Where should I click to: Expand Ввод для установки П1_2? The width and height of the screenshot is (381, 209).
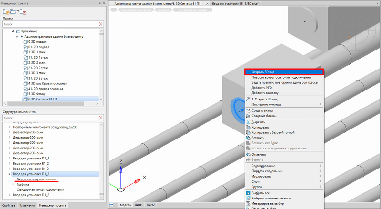tap(10, 195)
